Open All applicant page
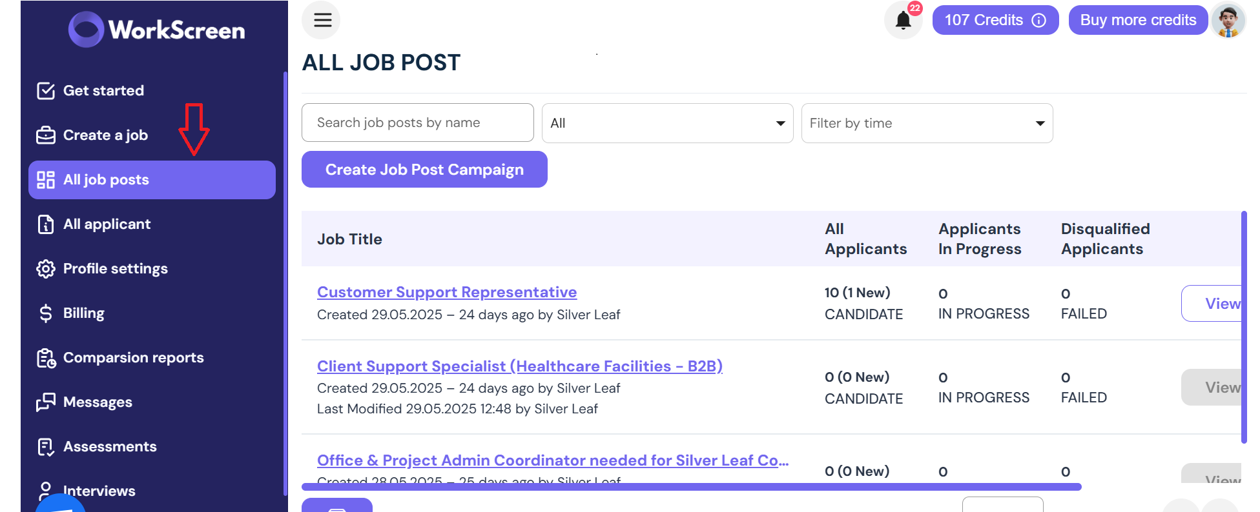Screen dimensions: 1260x512 coord(152,224)
